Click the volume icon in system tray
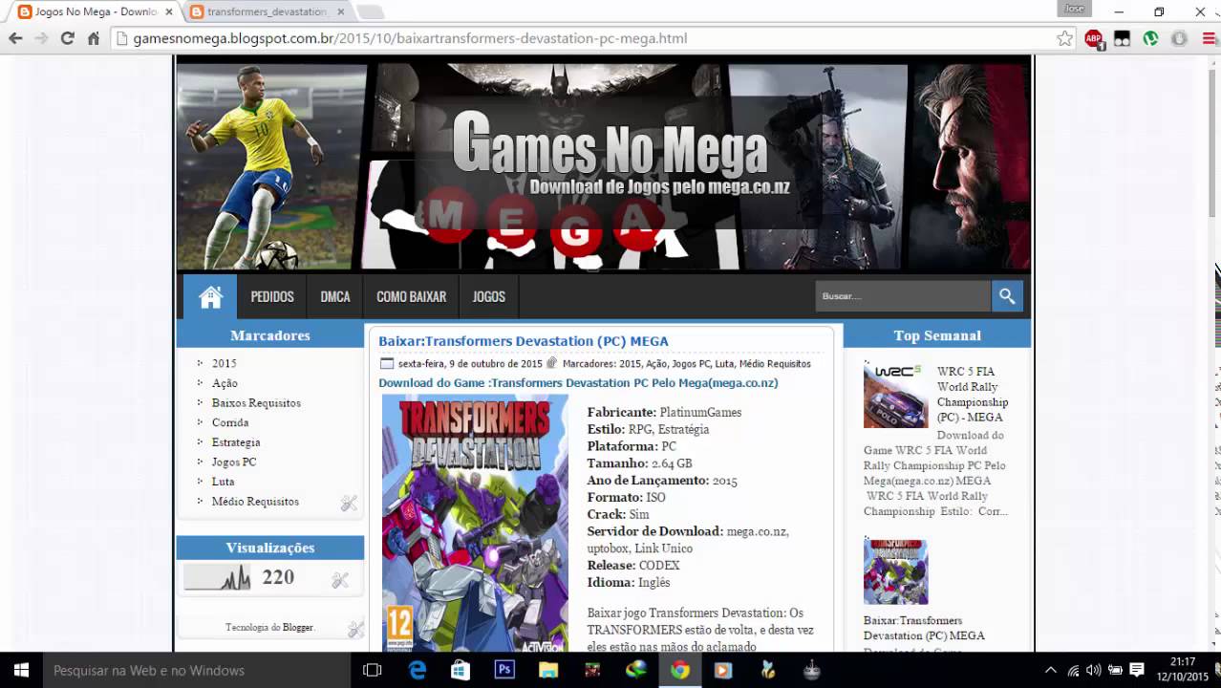Image resolution: width=1221 pixels, height=688 pixels. (x=1094, y=670)
